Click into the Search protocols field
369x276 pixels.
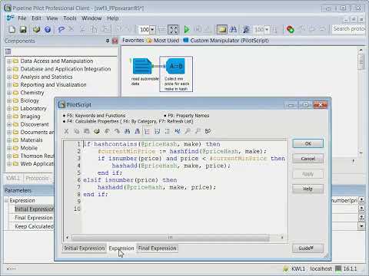(348, 29)
